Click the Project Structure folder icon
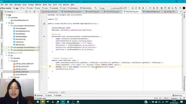The width and height of the screenshot is (186, 104). pyautogui.click(x=162, y=8)
